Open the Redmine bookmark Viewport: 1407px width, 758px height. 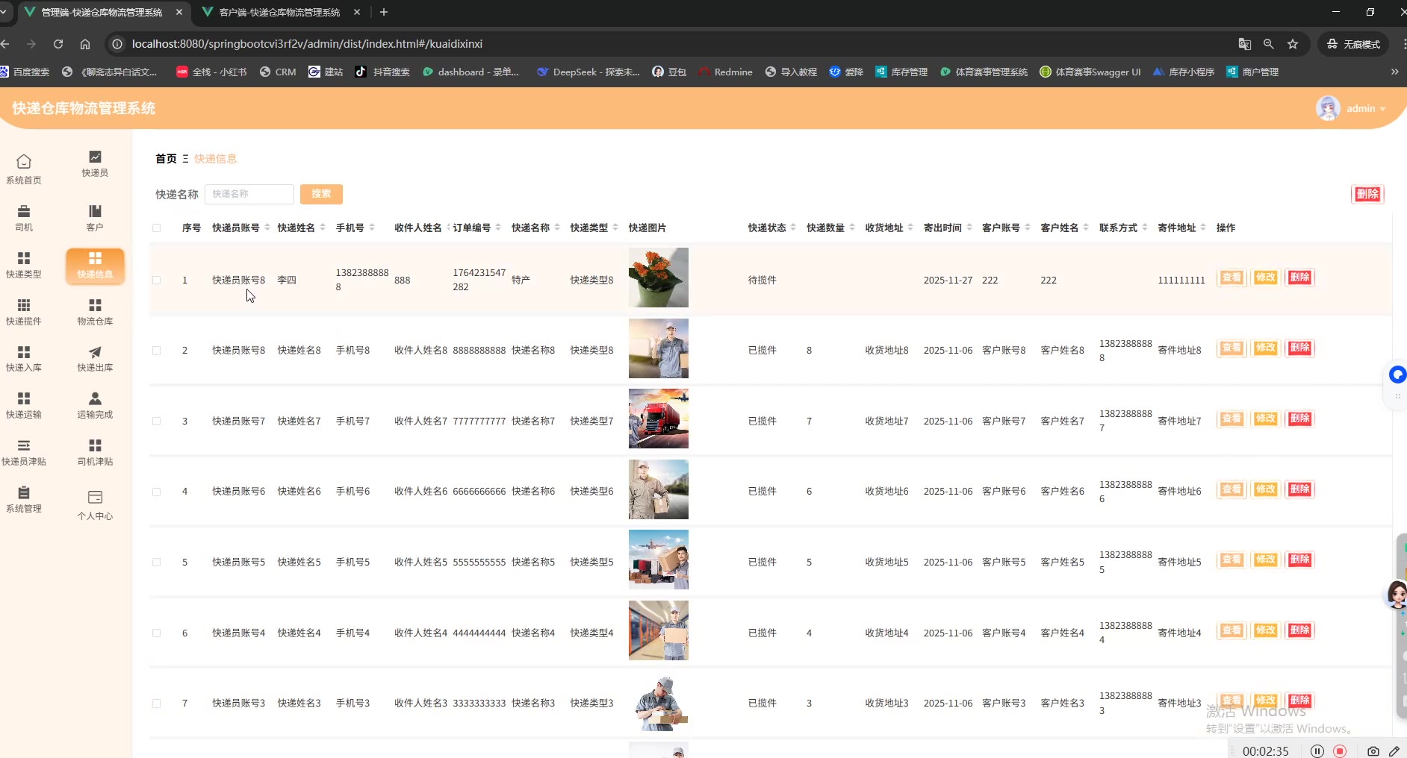(x=725, y=72)
